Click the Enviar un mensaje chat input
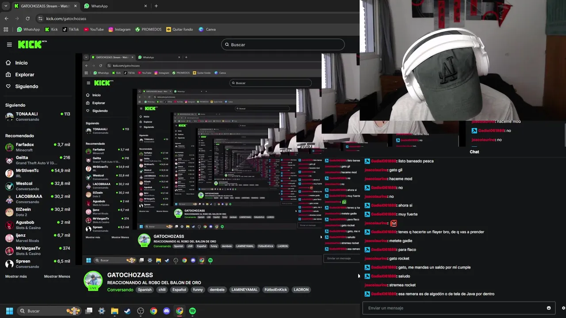The height and width of the screenshot is (318, 566). (458, 308)
